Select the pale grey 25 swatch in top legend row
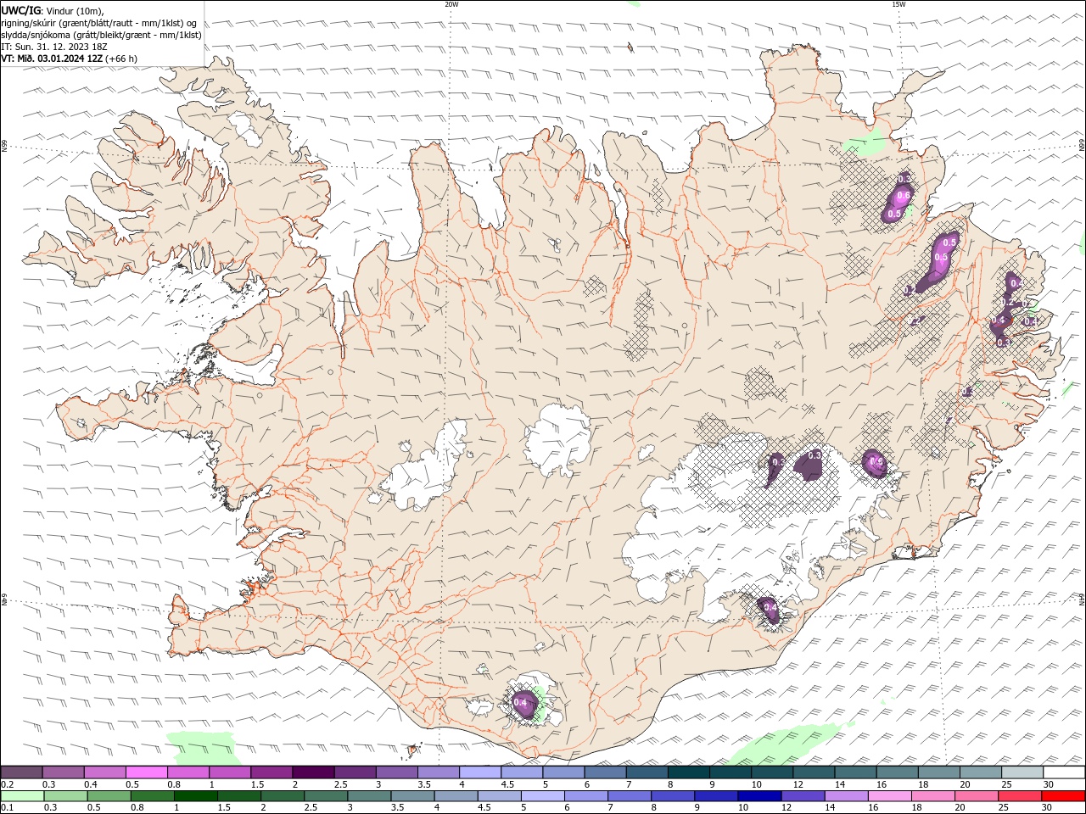1086x814 pixels. pyautogui.click(x=1022, y=772)
